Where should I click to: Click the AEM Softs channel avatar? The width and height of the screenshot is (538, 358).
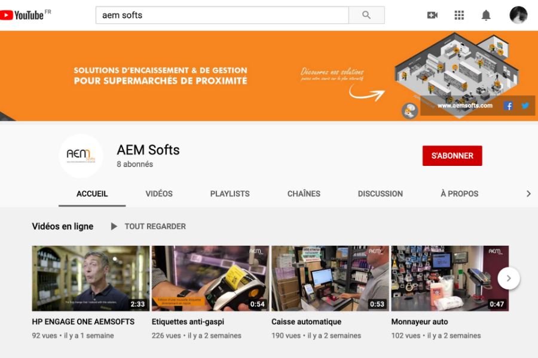pos(81,156)
